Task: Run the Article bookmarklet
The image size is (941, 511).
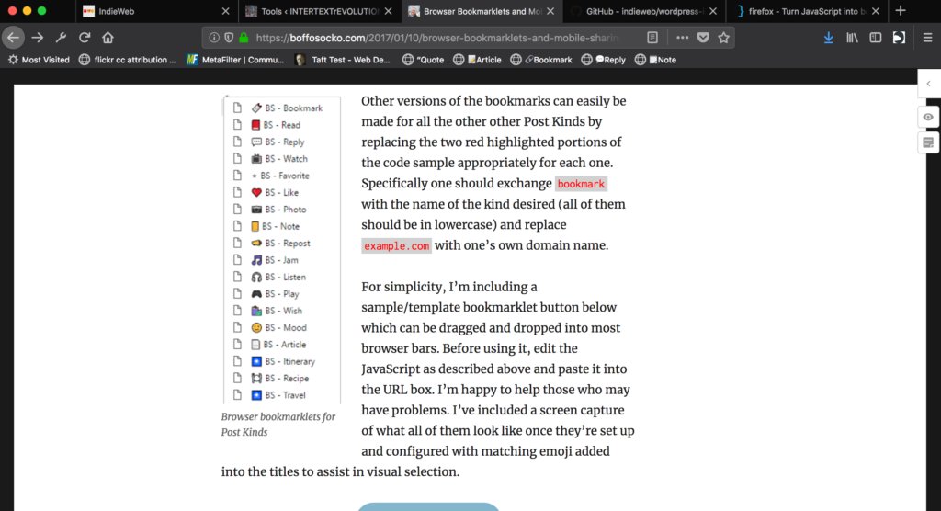Action: pos(477,60)
